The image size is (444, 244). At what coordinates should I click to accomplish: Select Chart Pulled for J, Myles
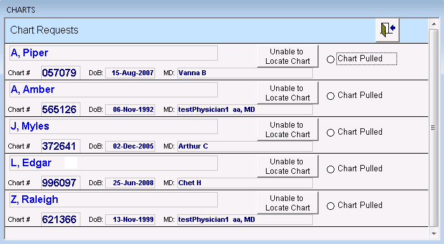tap(331, 133)
